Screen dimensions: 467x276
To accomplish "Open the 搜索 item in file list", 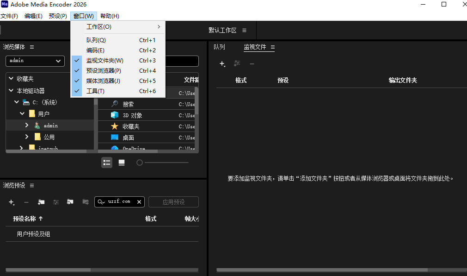I will [128, 104].
